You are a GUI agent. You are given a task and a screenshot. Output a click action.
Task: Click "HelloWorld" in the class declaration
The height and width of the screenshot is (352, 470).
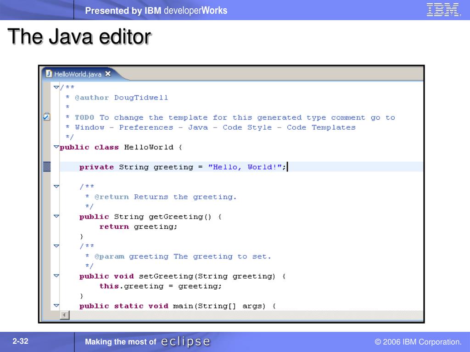[149, 147]
